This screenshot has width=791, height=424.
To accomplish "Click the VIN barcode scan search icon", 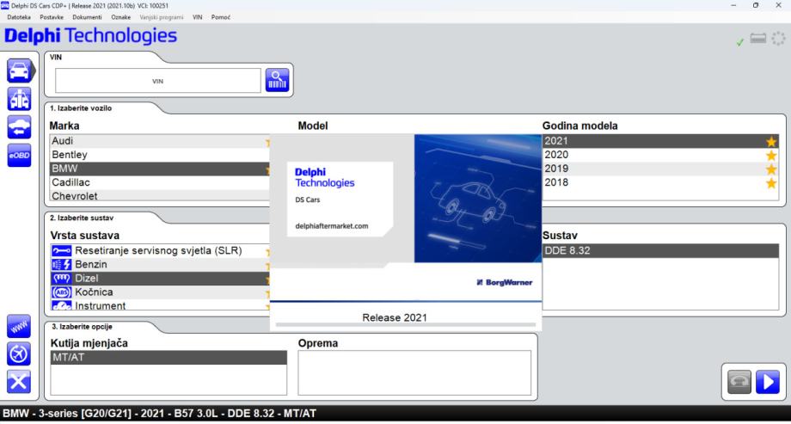I will pos(278,80).
